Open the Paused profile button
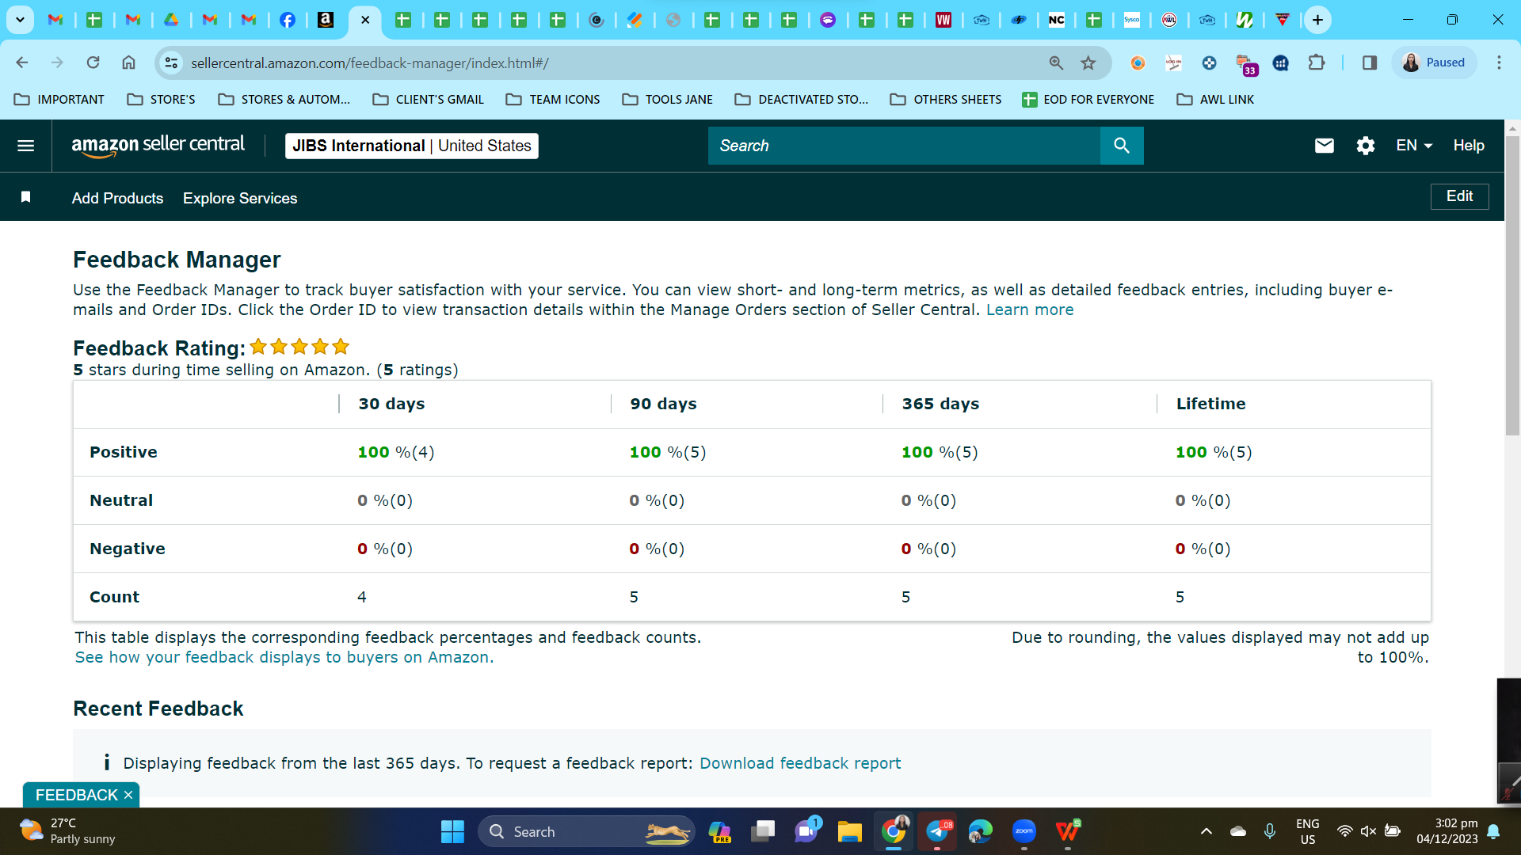1521x855 pixels. click(1434, 63)
